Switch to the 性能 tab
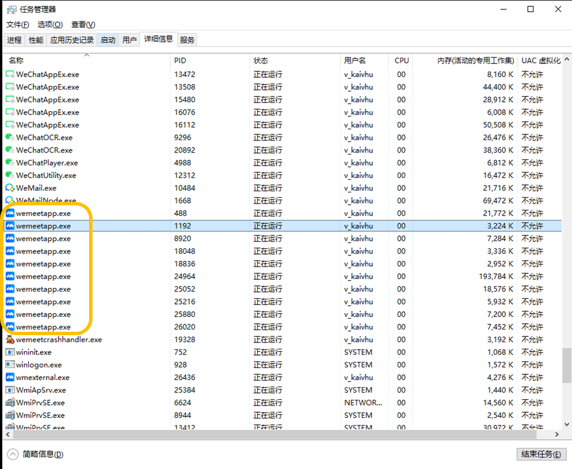The width and height of the screenshot is (572, 469). (36, 40)
